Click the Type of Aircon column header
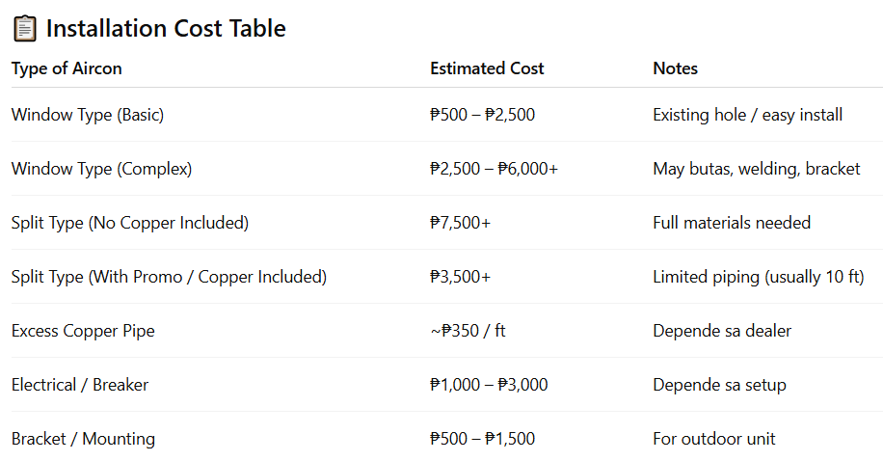Viewport: 883px width, 461px height. 67,68
